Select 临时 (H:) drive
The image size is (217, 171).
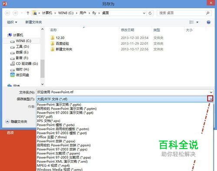pyautogui.click(x=20, y=69)
